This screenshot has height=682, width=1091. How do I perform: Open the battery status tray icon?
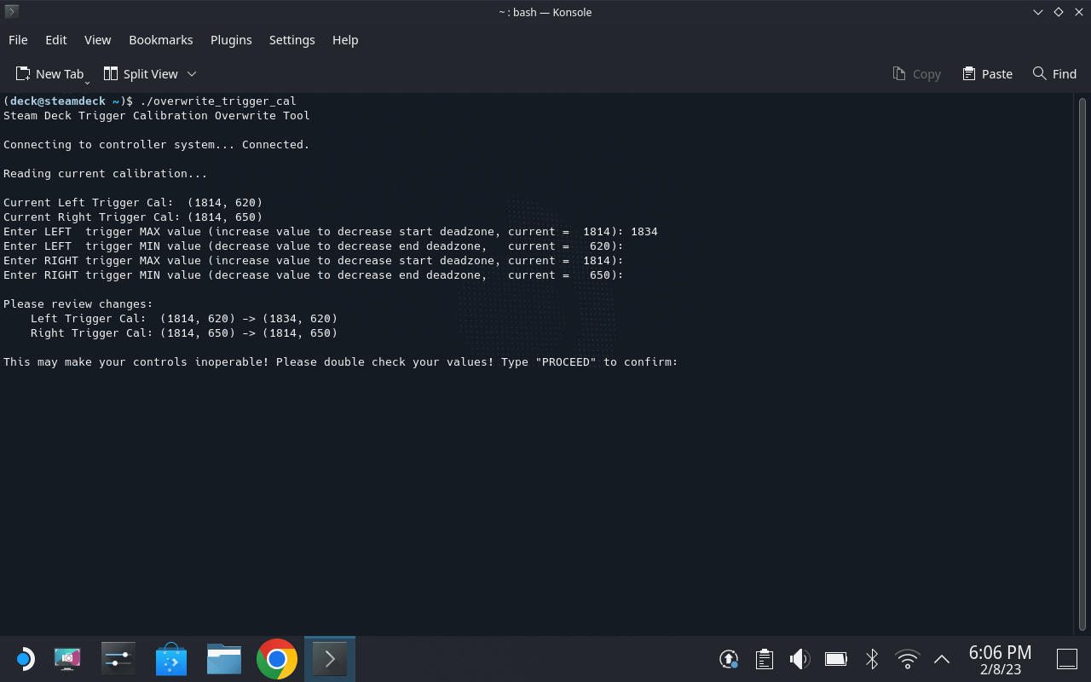pos(835,659)
